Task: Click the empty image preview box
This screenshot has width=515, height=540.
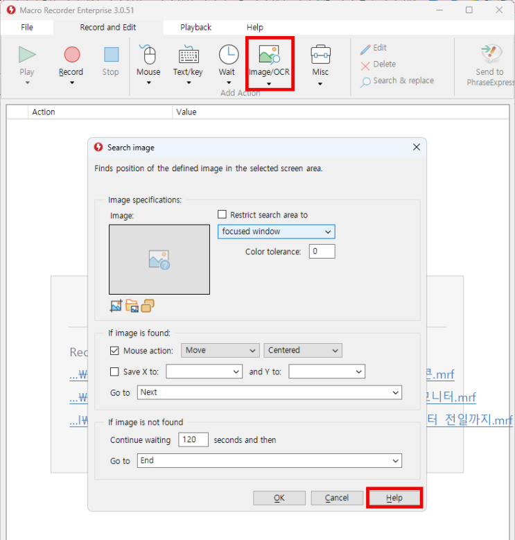Action: (x=159, y=259)
